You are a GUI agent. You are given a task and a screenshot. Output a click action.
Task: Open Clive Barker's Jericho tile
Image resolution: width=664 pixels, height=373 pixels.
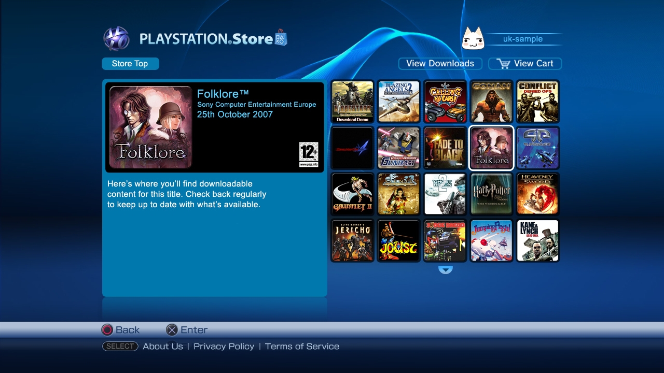click(x=353, y=240)
